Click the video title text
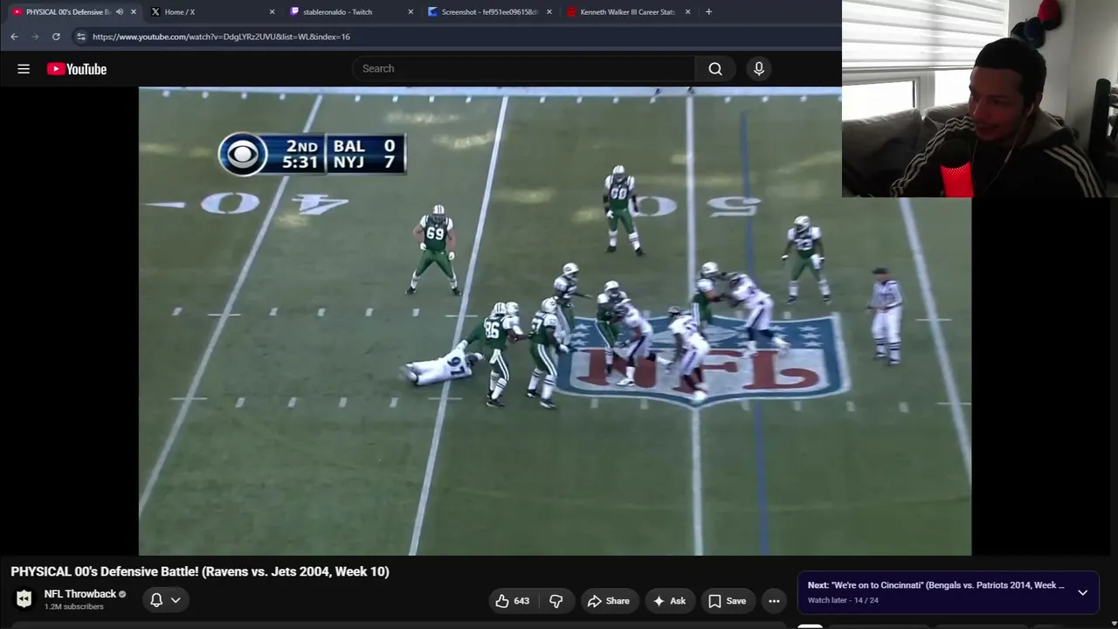The height and width of the screenshot is (629, 1118). coord(200,571)
